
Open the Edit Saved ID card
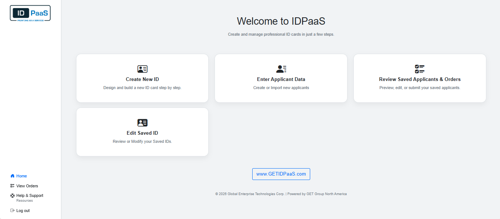pyautogui.click(x=142, y=132)
